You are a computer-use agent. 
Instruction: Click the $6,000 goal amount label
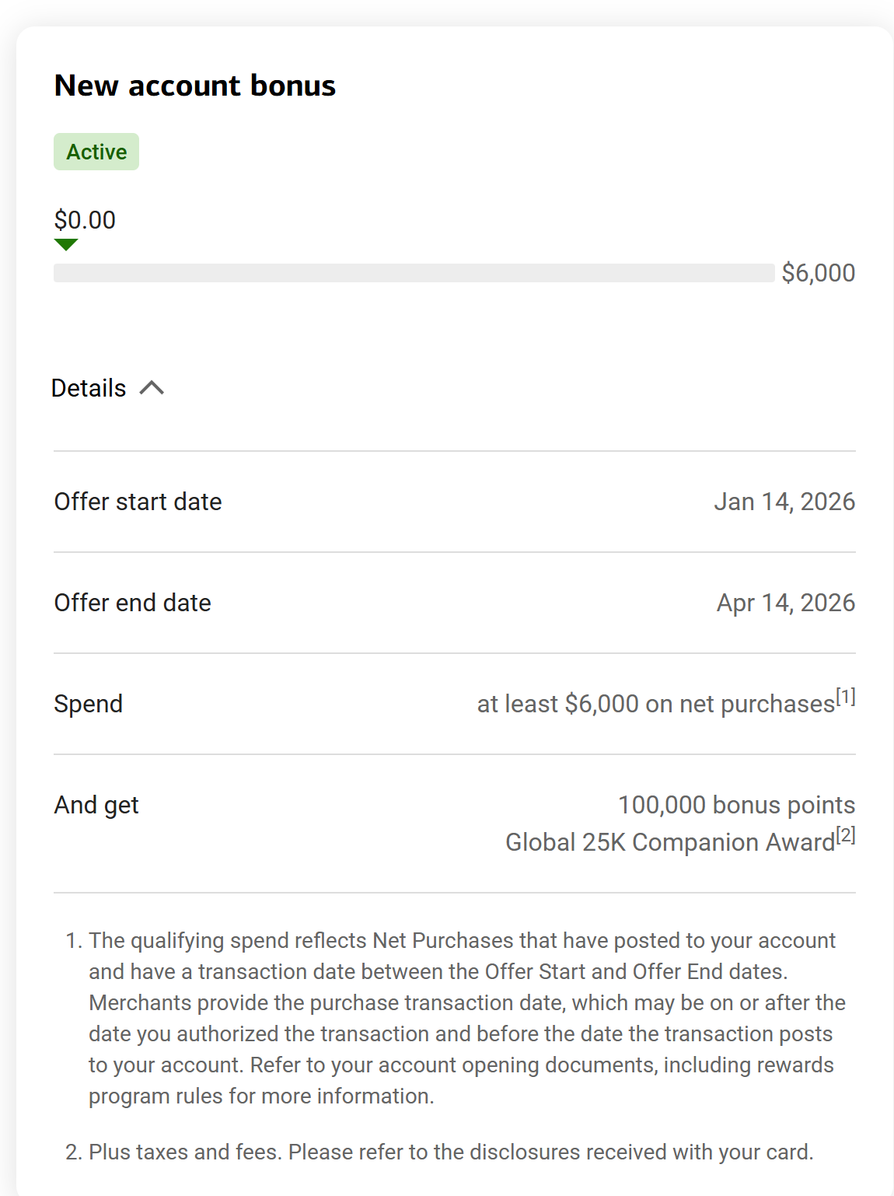pyautogui.click(x=818, y=273)
